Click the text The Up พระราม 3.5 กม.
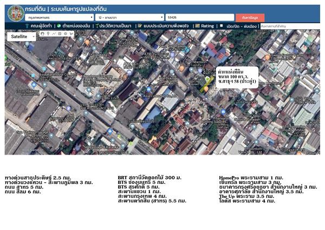 pyautogui.click(x=246, y=196)
